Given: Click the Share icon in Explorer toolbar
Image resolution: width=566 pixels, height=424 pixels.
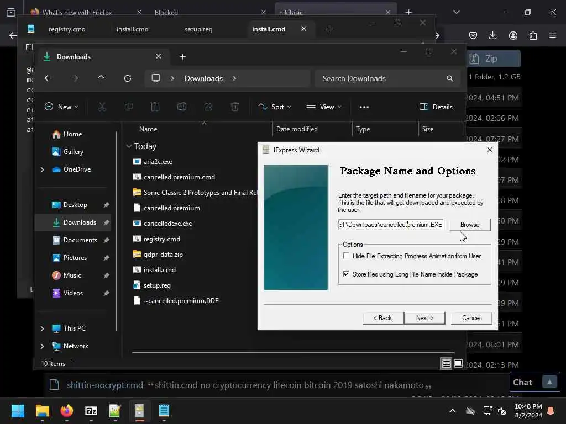Looking at the screenshot, I should click(x=208, y=107).
